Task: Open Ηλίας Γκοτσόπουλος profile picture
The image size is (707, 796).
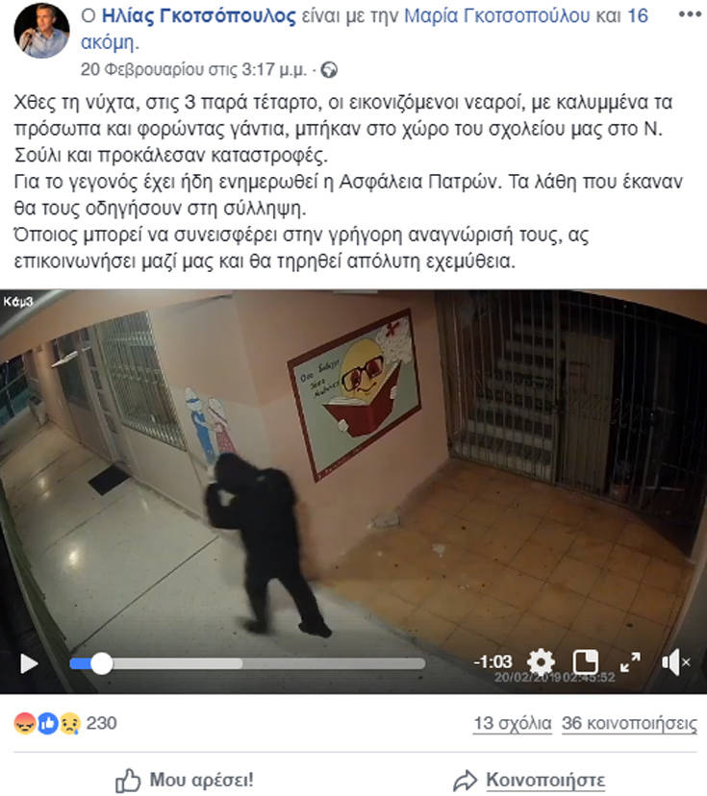Action: [x=41, y=31]
